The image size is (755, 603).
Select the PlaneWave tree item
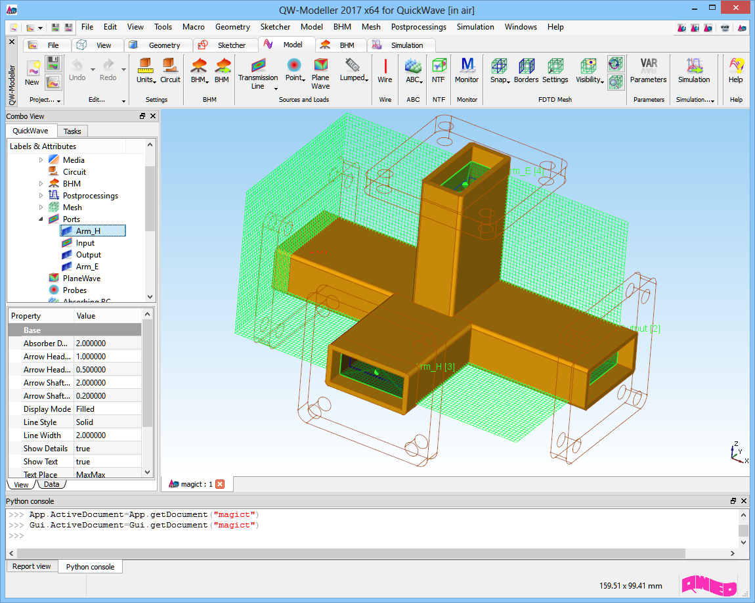(81, 279)
